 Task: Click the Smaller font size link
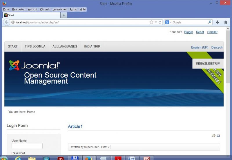212,32
